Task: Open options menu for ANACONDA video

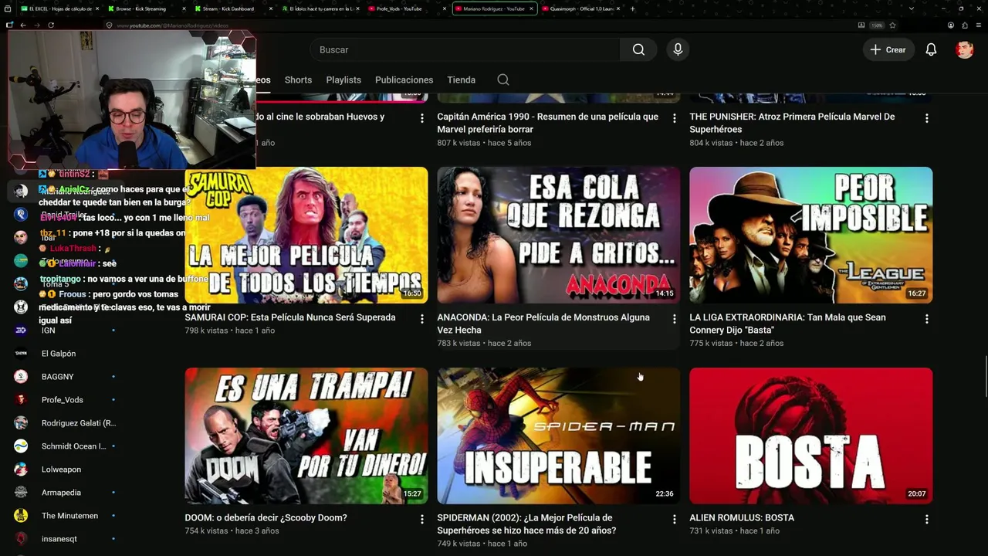Action: (675, 319)
